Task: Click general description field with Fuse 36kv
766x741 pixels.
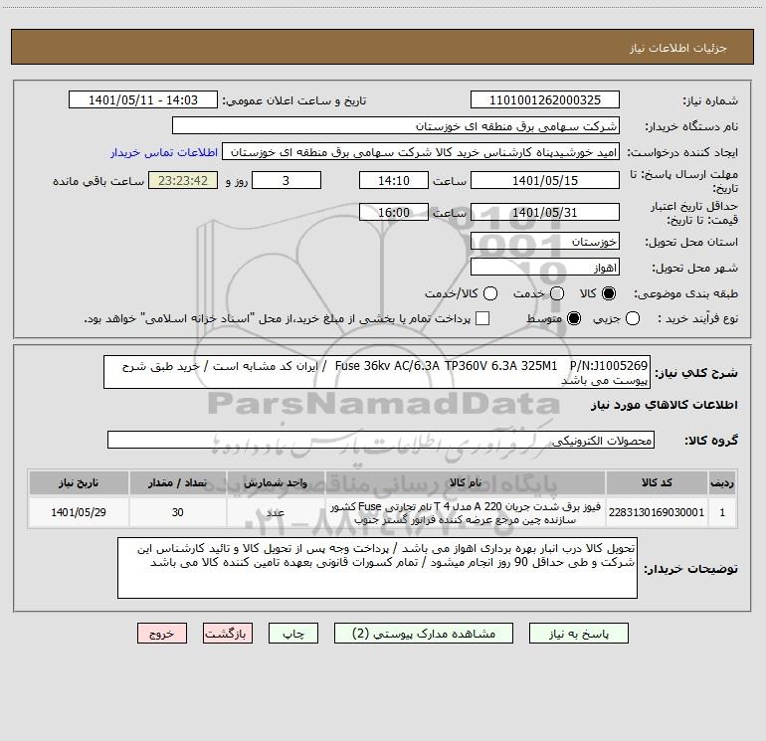Action: click(377, 372)
